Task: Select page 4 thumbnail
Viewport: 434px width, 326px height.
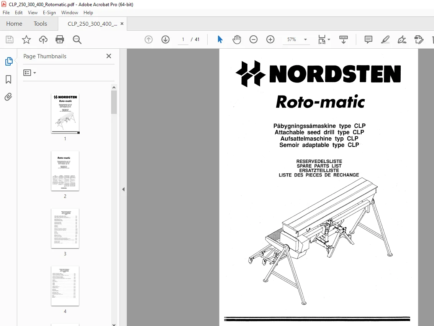Action: (x=65, y=286)
